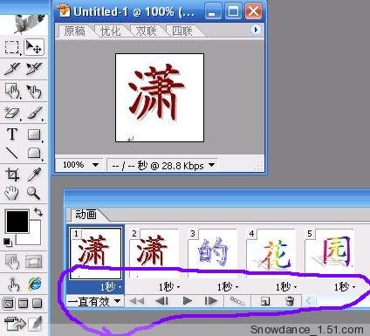This screenshot has height=336, width=370.
Task: Select the Eyedropper tool
Action: pos(34,175)
